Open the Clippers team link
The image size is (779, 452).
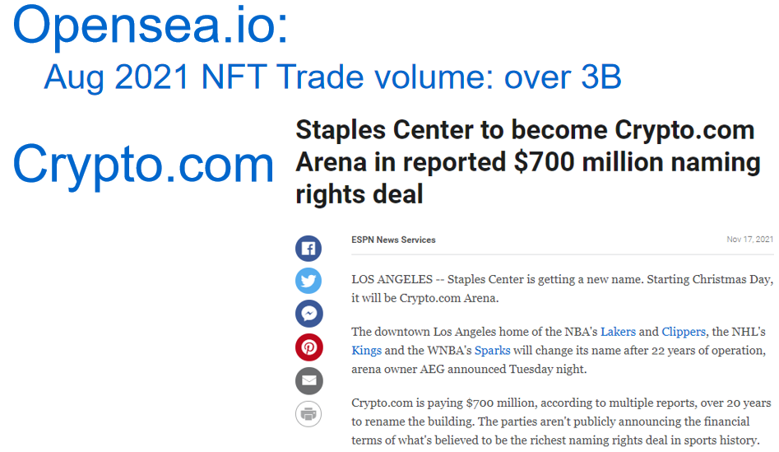point(683,332)
